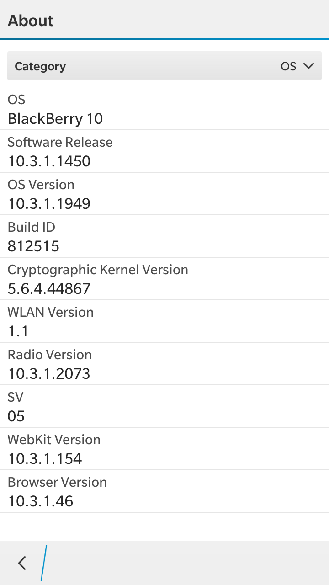
Task: Tap the value 5.6.4.44867
Action: [49, 289]
